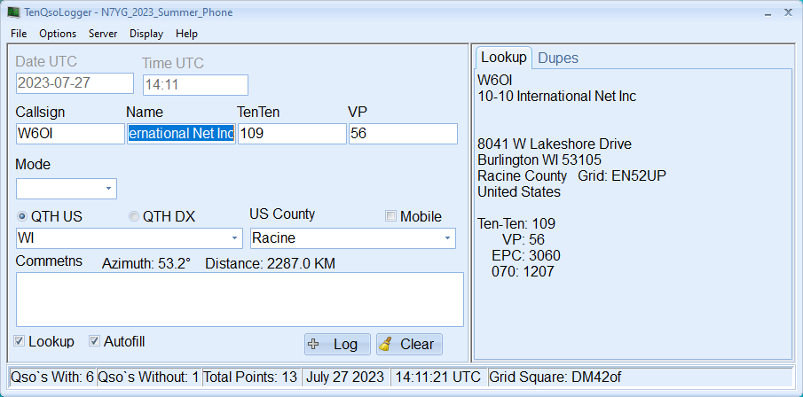The height and width of the screenshot is (397, 803).
Task: Click the Distance: 2287.0 KM readout
Action: click(x=271, y=264)
